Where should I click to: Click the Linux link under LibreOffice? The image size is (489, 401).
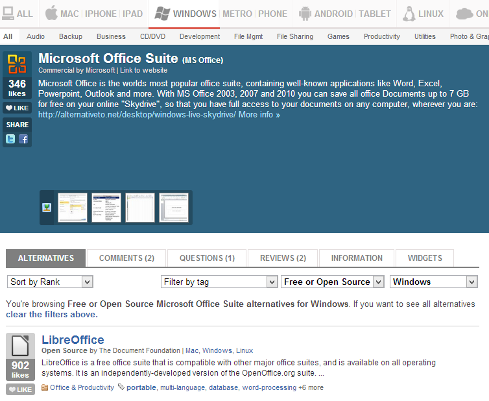[244, 350]
